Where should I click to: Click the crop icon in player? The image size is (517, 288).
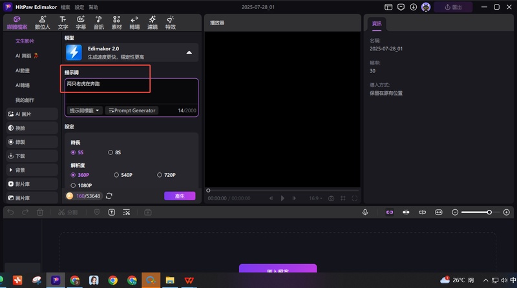pyautogui.click(x=343, y=198)
